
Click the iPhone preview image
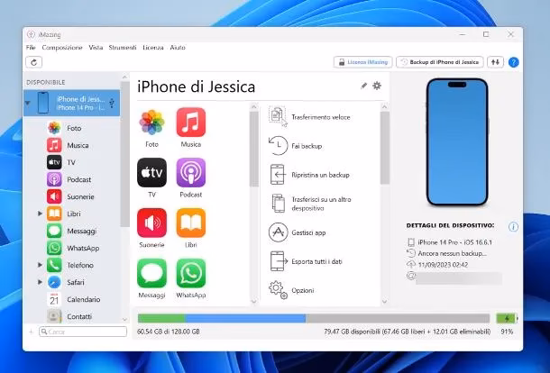tap(457, 142)
